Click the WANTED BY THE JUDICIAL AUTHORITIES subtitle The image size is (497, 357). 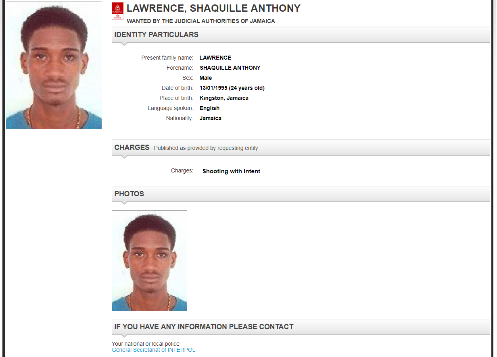(x=201, y=21)
